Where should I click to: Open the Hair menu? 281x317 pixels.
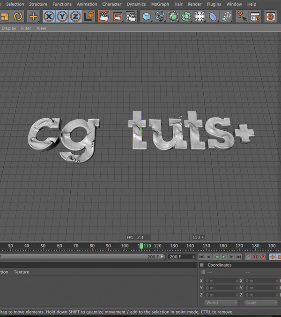click(x=178, y=4)
